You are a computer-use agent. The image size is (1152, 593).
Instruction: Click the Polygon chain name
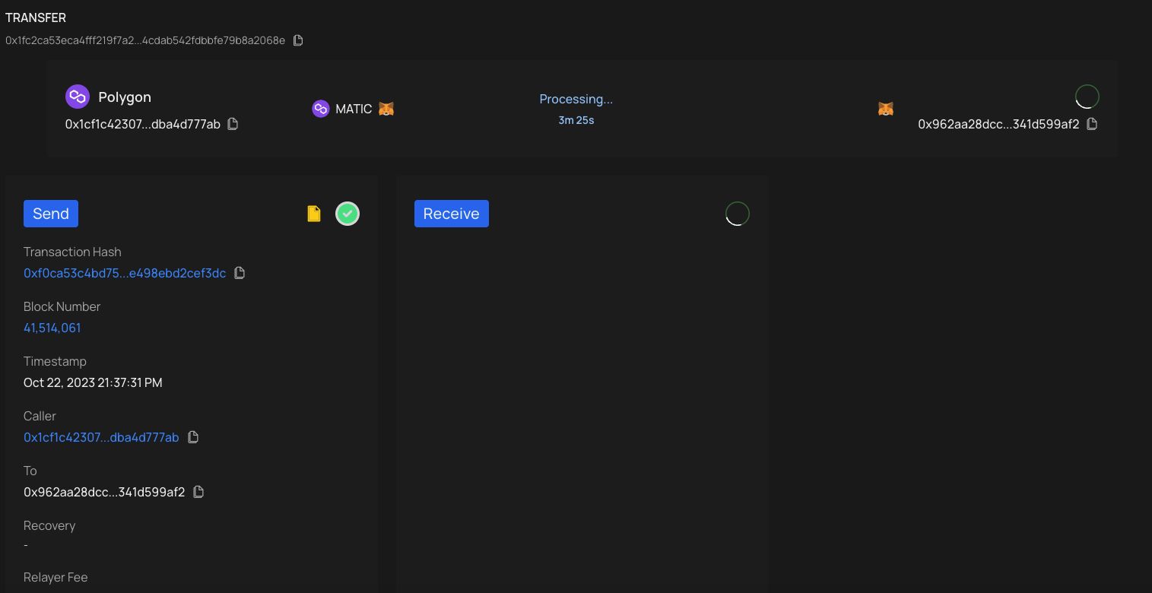pyautogui.click(x=125, y=97)
